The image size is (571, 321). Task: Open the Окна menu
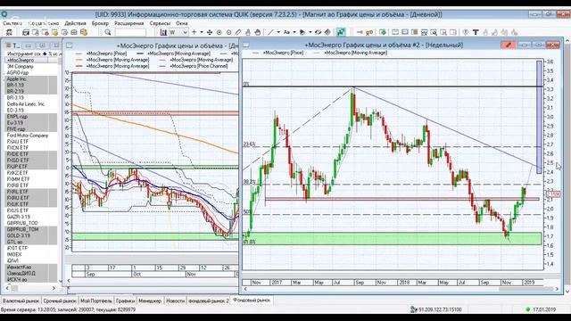[x=182, y=23]
